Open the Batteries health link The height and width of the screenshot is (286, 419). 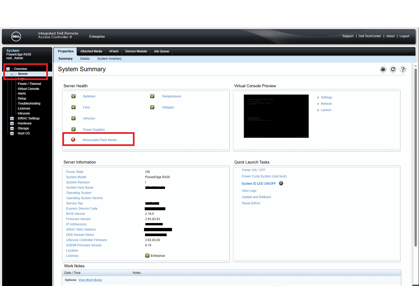[89, 96]
